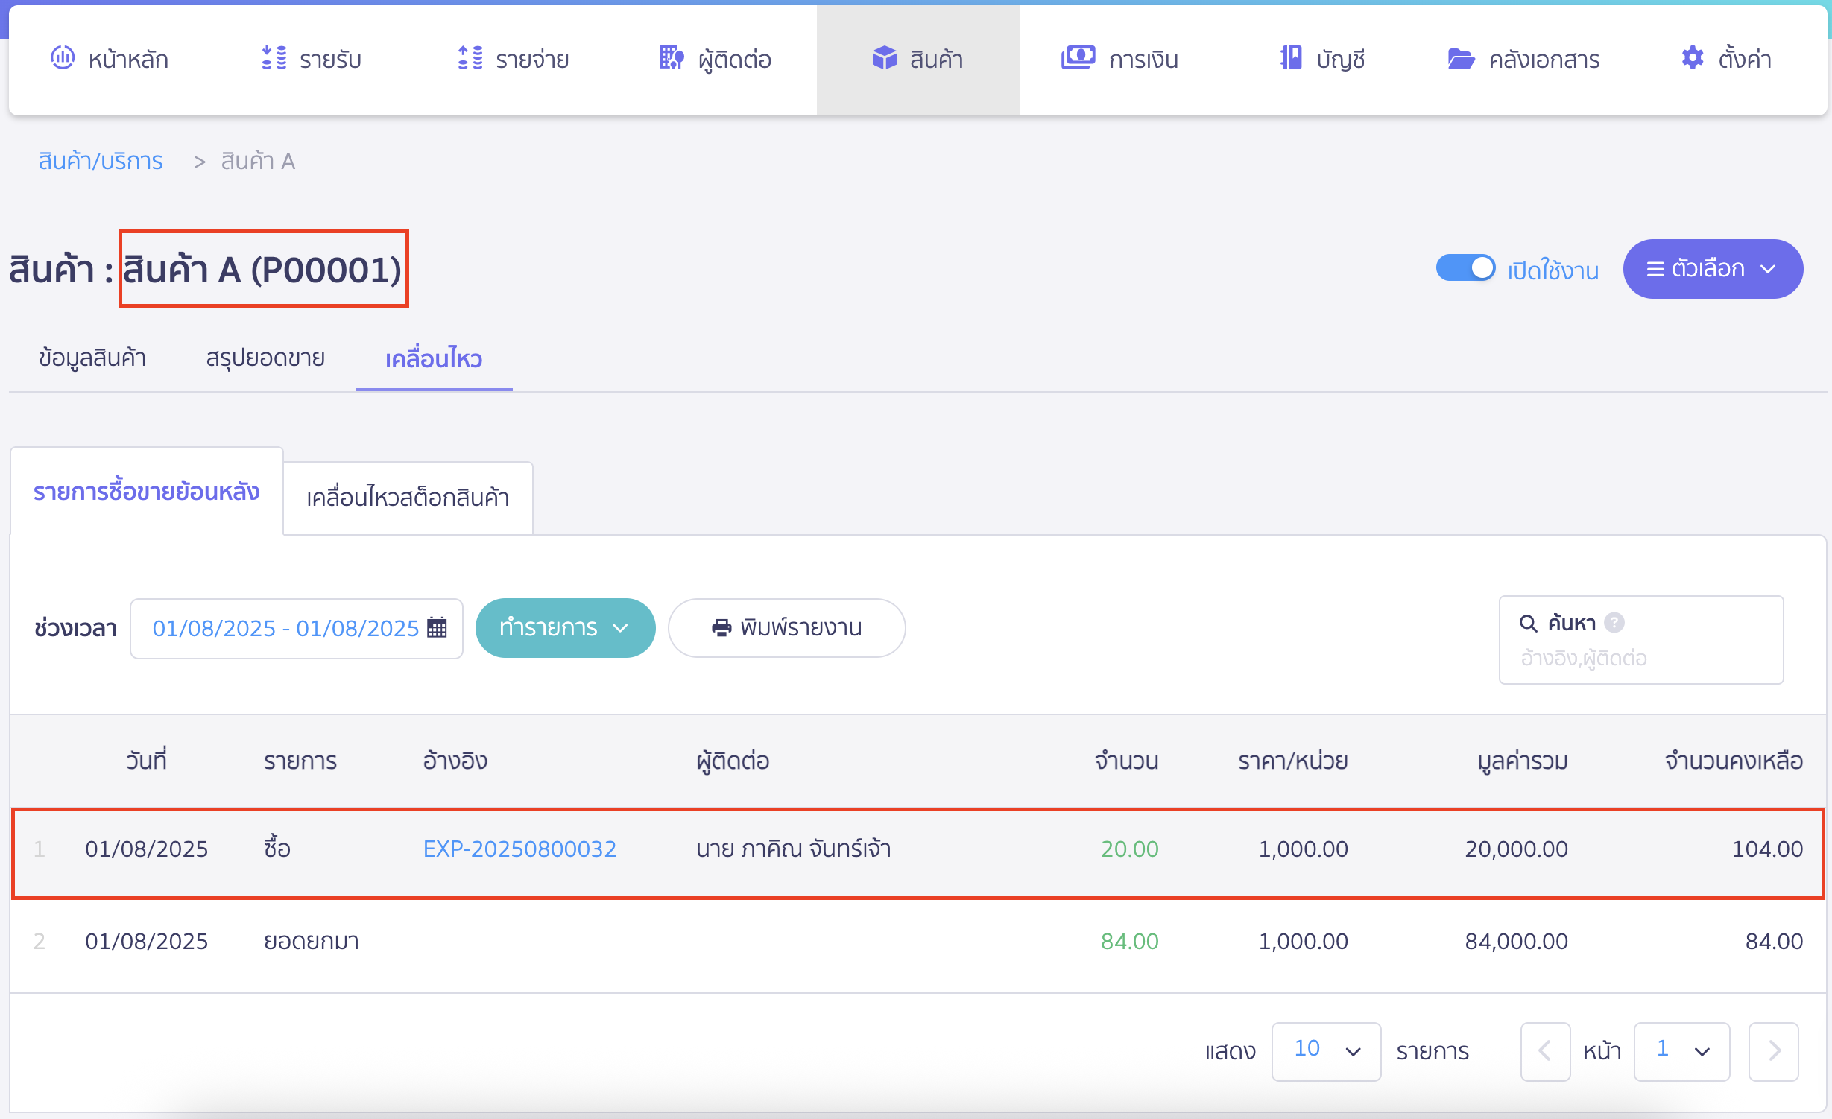Click the รายการ column header
This screenshot has width=1832, height=1119.
point(300,761)
